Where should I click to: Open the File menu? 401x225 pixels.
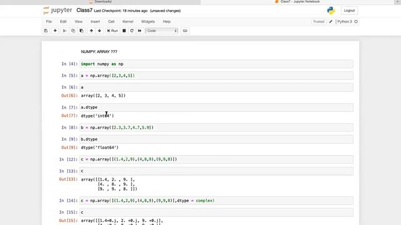(x=49, y=22)
